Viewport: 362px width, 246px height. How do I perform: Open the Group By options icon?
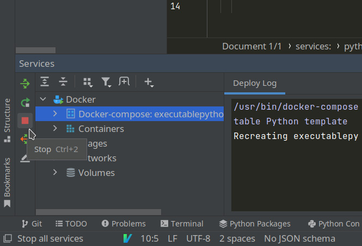point(88,82)
